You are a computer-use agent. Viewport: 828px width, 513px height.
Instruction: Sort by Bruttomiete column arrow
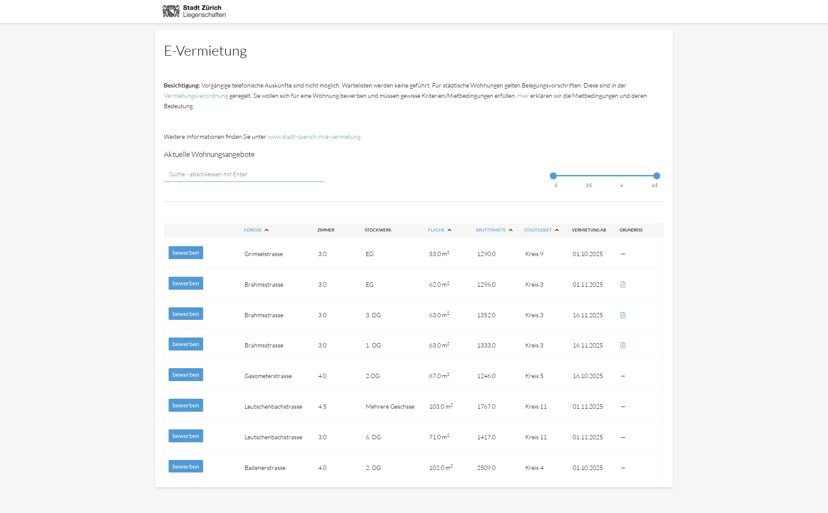511,230
